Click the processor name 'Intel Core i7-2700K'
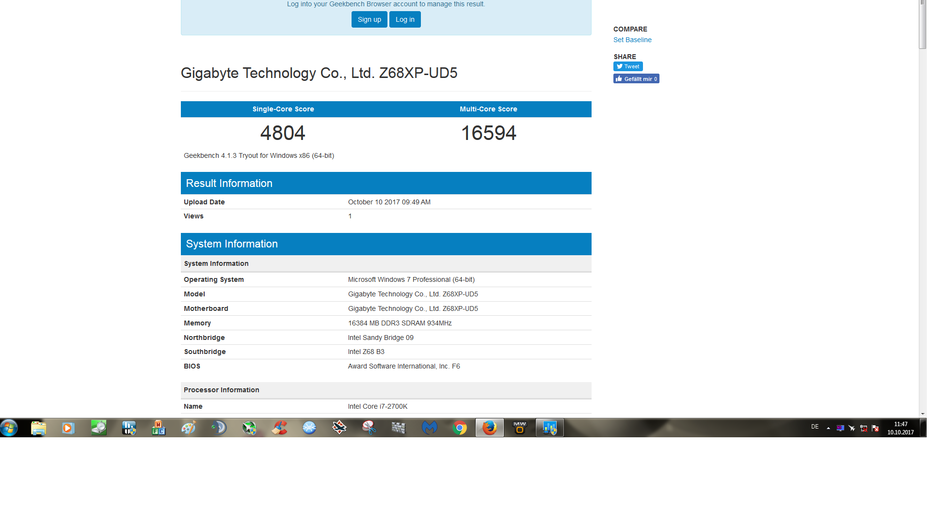 pyautogui.click(x=378, y=406)
